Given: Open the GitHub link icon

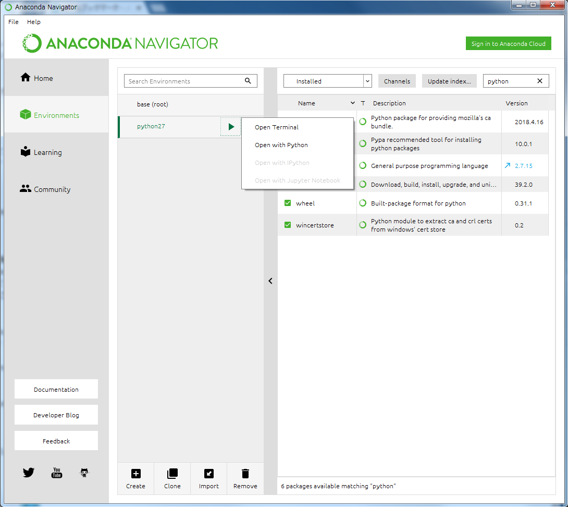Looking at the screenshot, I should [84, 472].
